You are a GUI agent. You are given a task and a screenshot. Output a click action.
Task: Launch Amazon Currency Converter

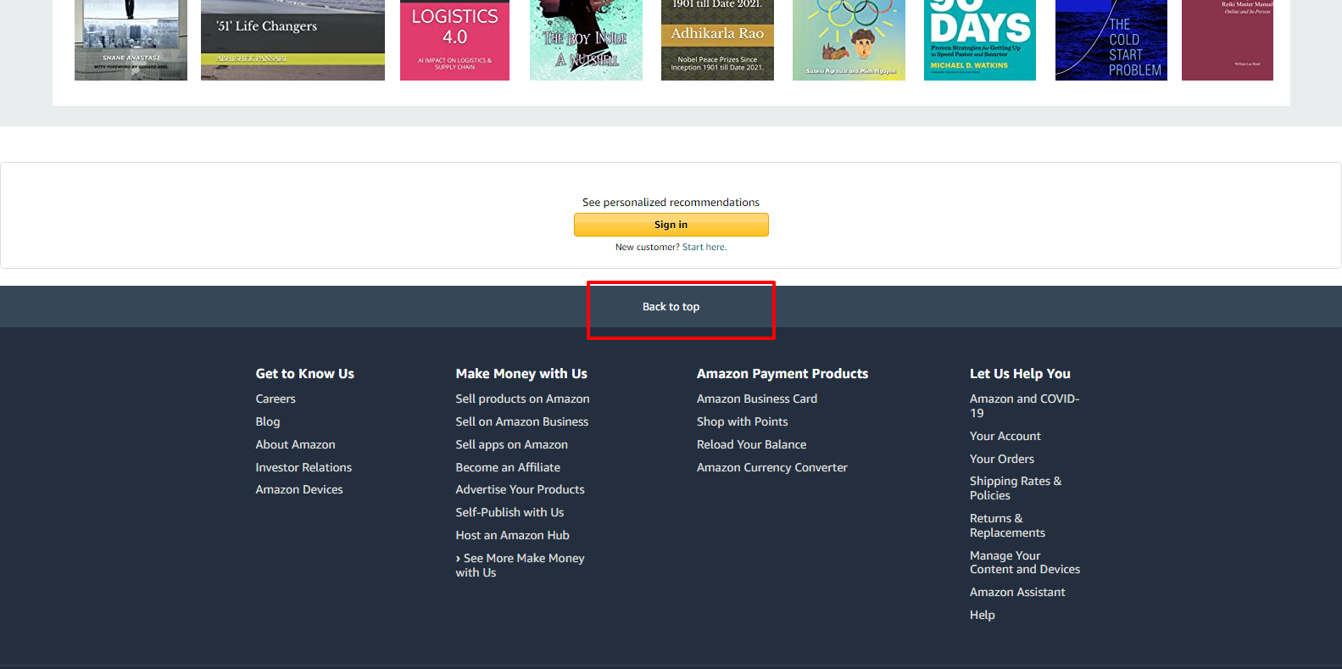coord(772,467)
